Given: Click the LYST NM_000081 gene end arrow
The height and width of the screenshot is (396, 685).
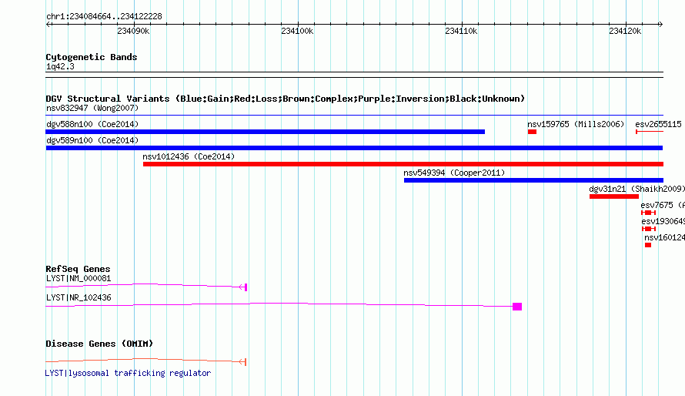Looking at the screenshot, I should click(x=243, y=287).
